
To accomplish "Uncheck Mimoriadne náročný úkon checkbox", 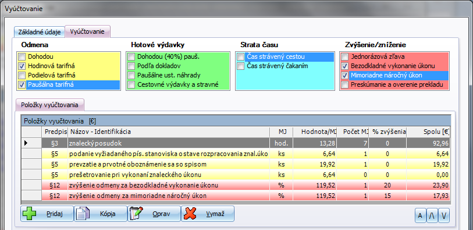I will [x=345, y=75].
